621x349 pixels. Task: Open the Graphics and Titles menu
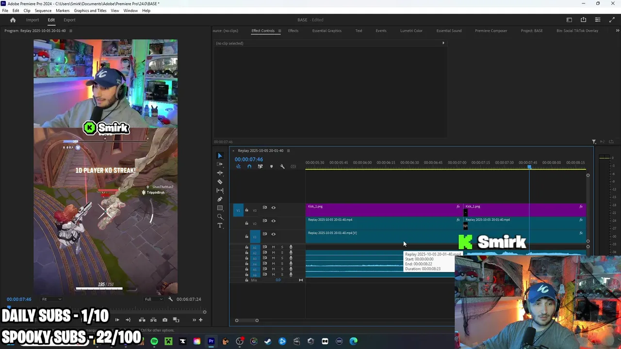[x=90, y=11]
